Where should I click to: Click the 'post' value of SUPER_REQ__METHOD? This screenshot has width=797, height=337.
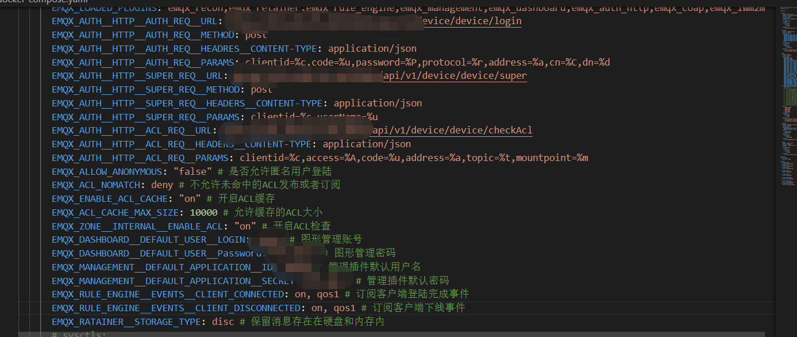(x=261, y=90)
